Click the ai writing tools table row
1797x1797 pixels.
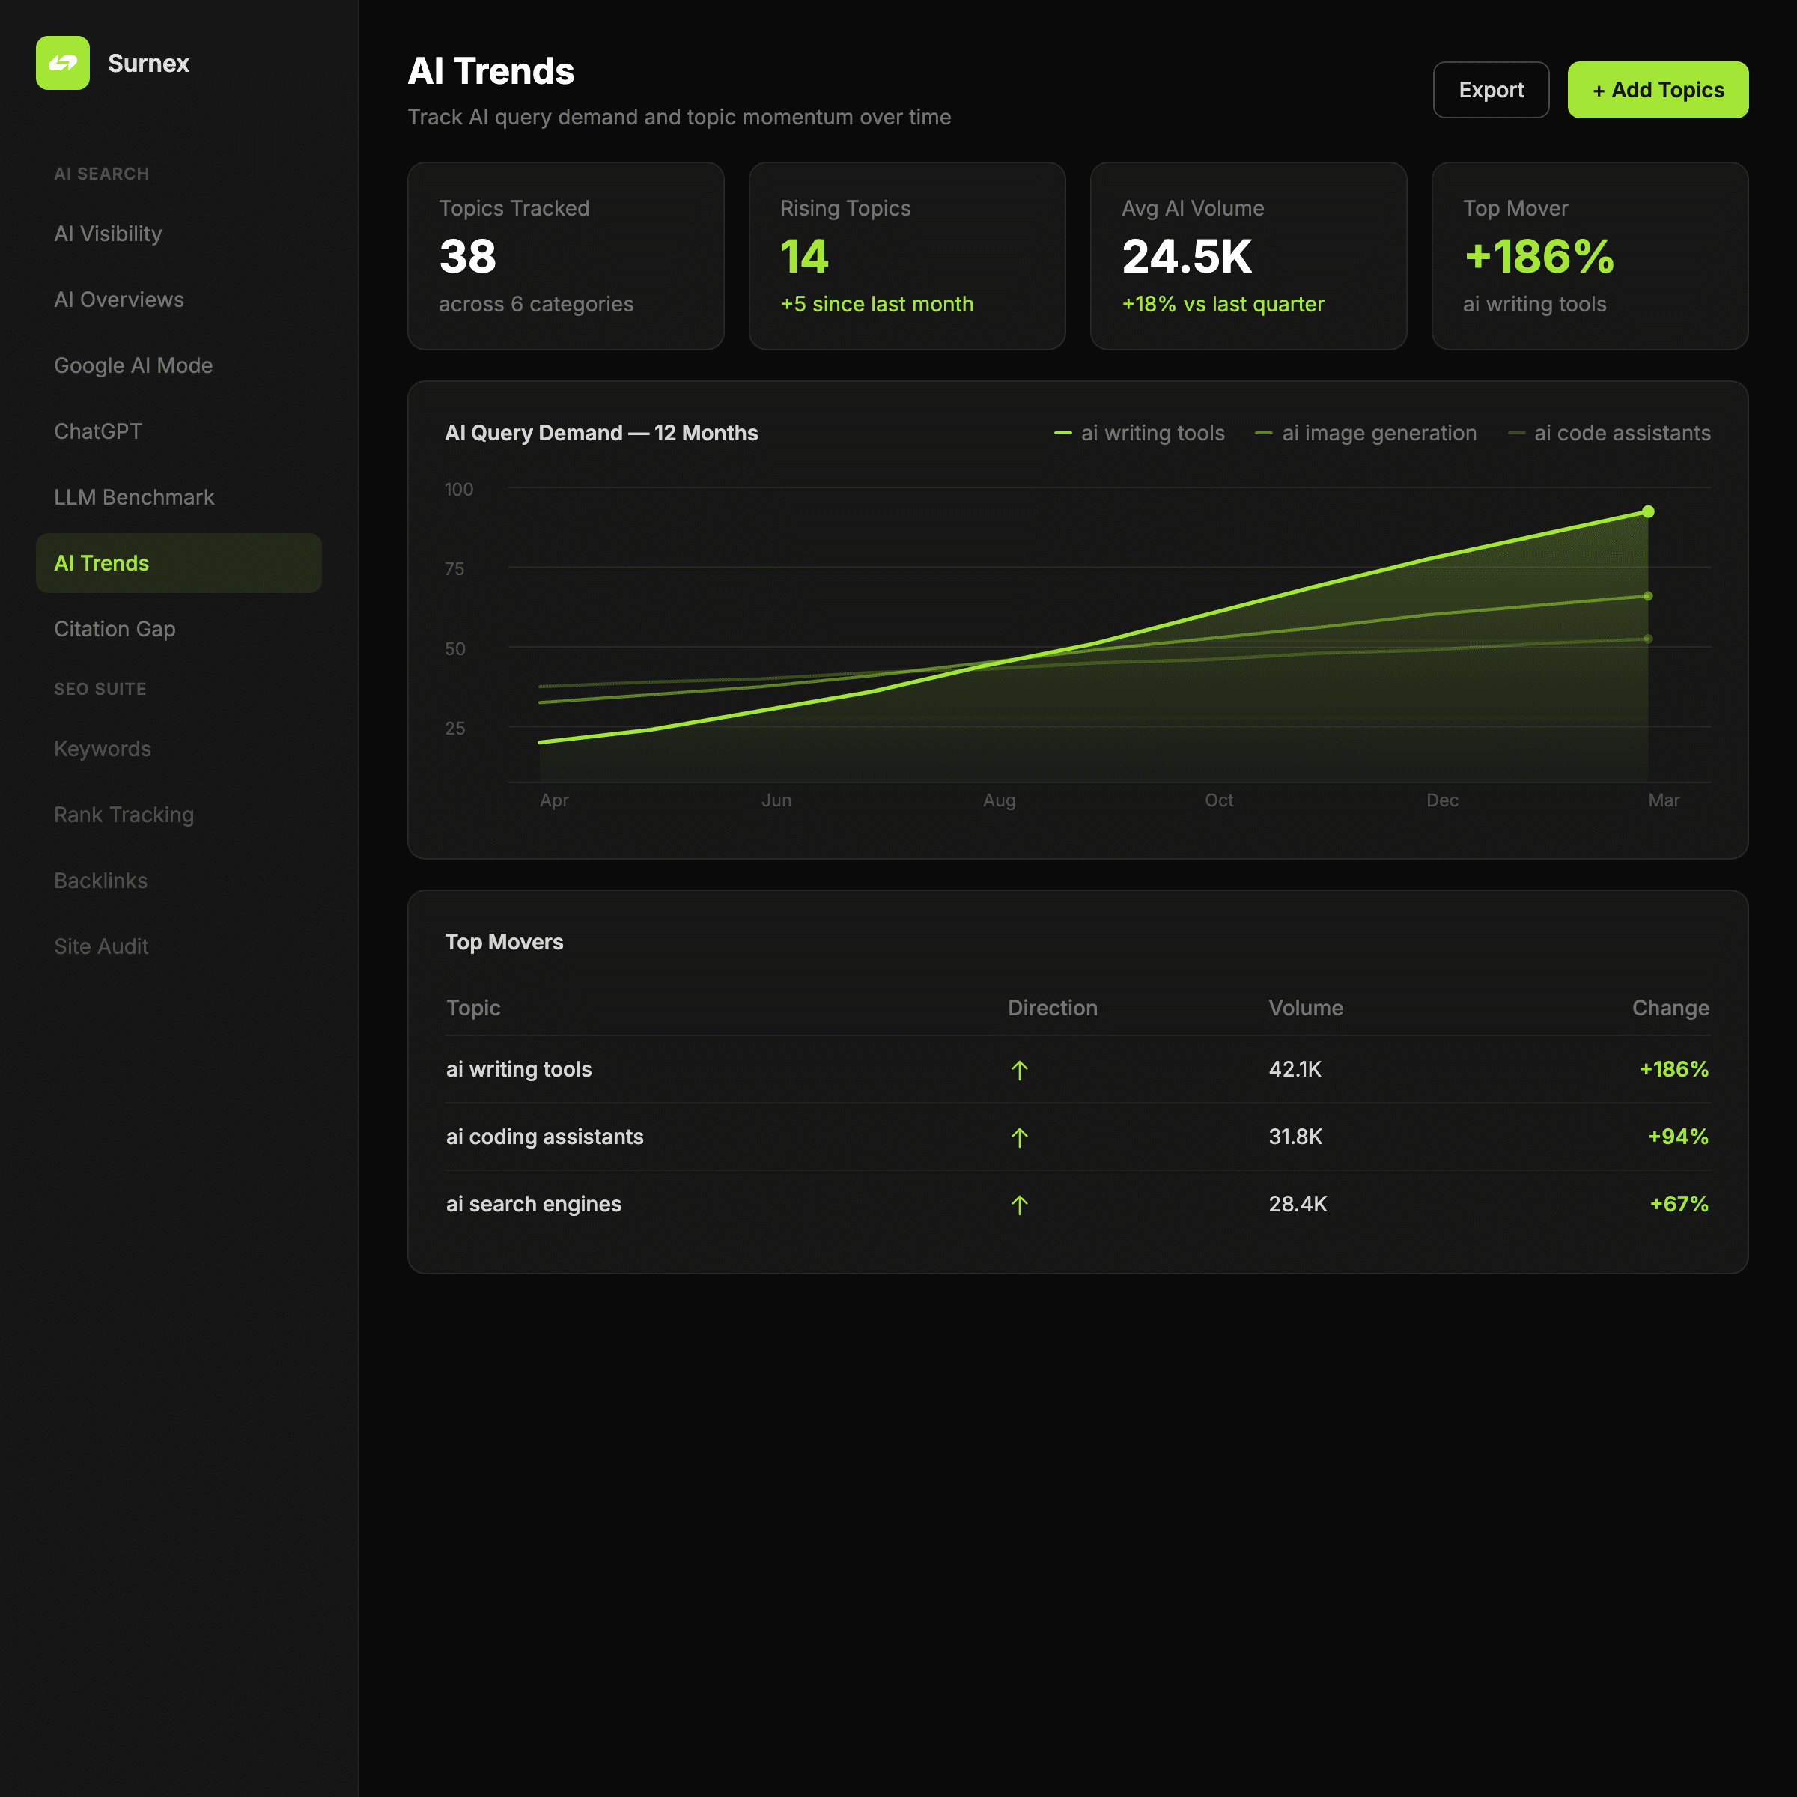tap(519, 1070)
